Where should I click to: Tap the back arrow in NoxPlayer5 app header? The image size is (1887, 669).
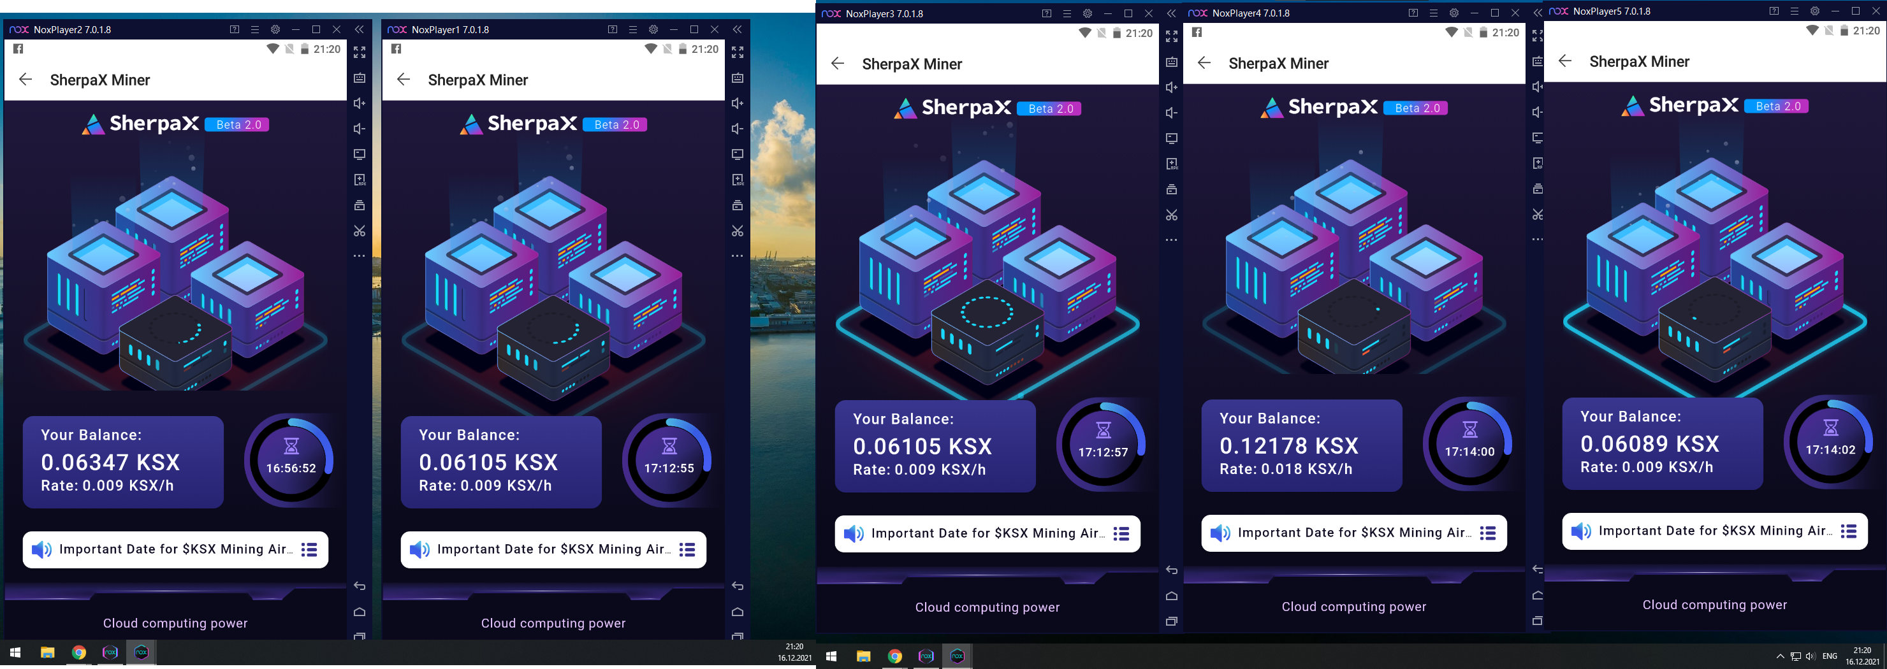pyautogui.click(x=1566, y=61)
